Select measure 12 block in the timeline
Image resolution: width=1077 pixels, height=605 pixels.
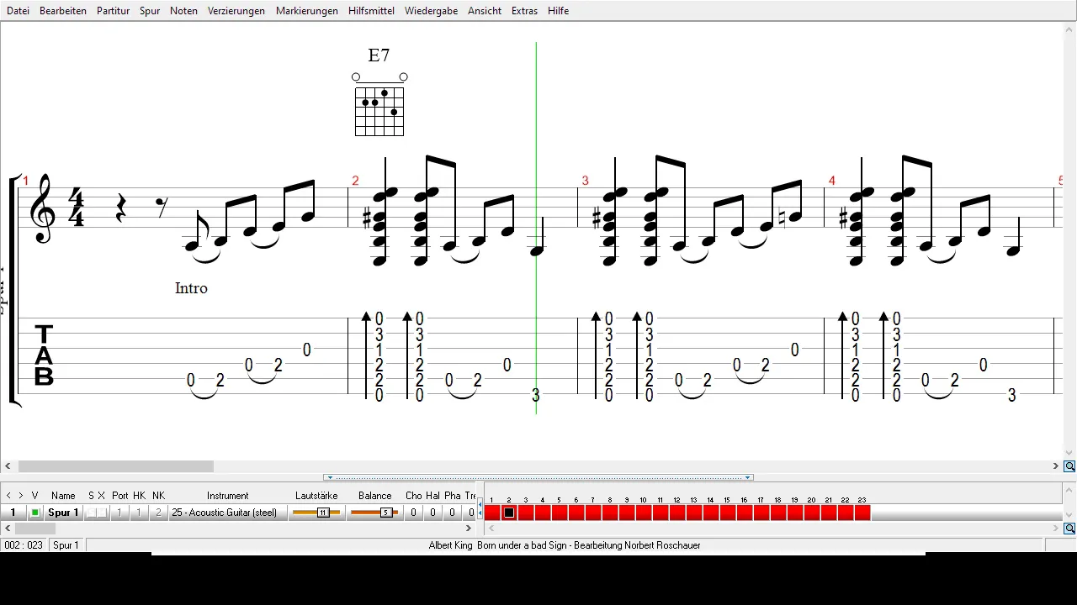[x=677, y=513]
